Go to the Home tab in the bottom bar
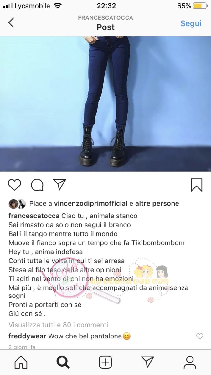 21,362
